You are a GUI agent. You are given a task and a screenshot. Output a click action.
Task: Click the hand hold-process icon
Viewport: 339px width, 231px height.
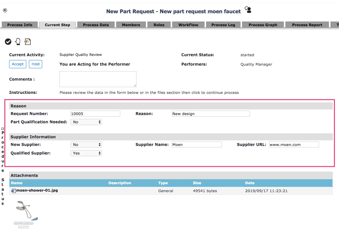tap(17, 41)
